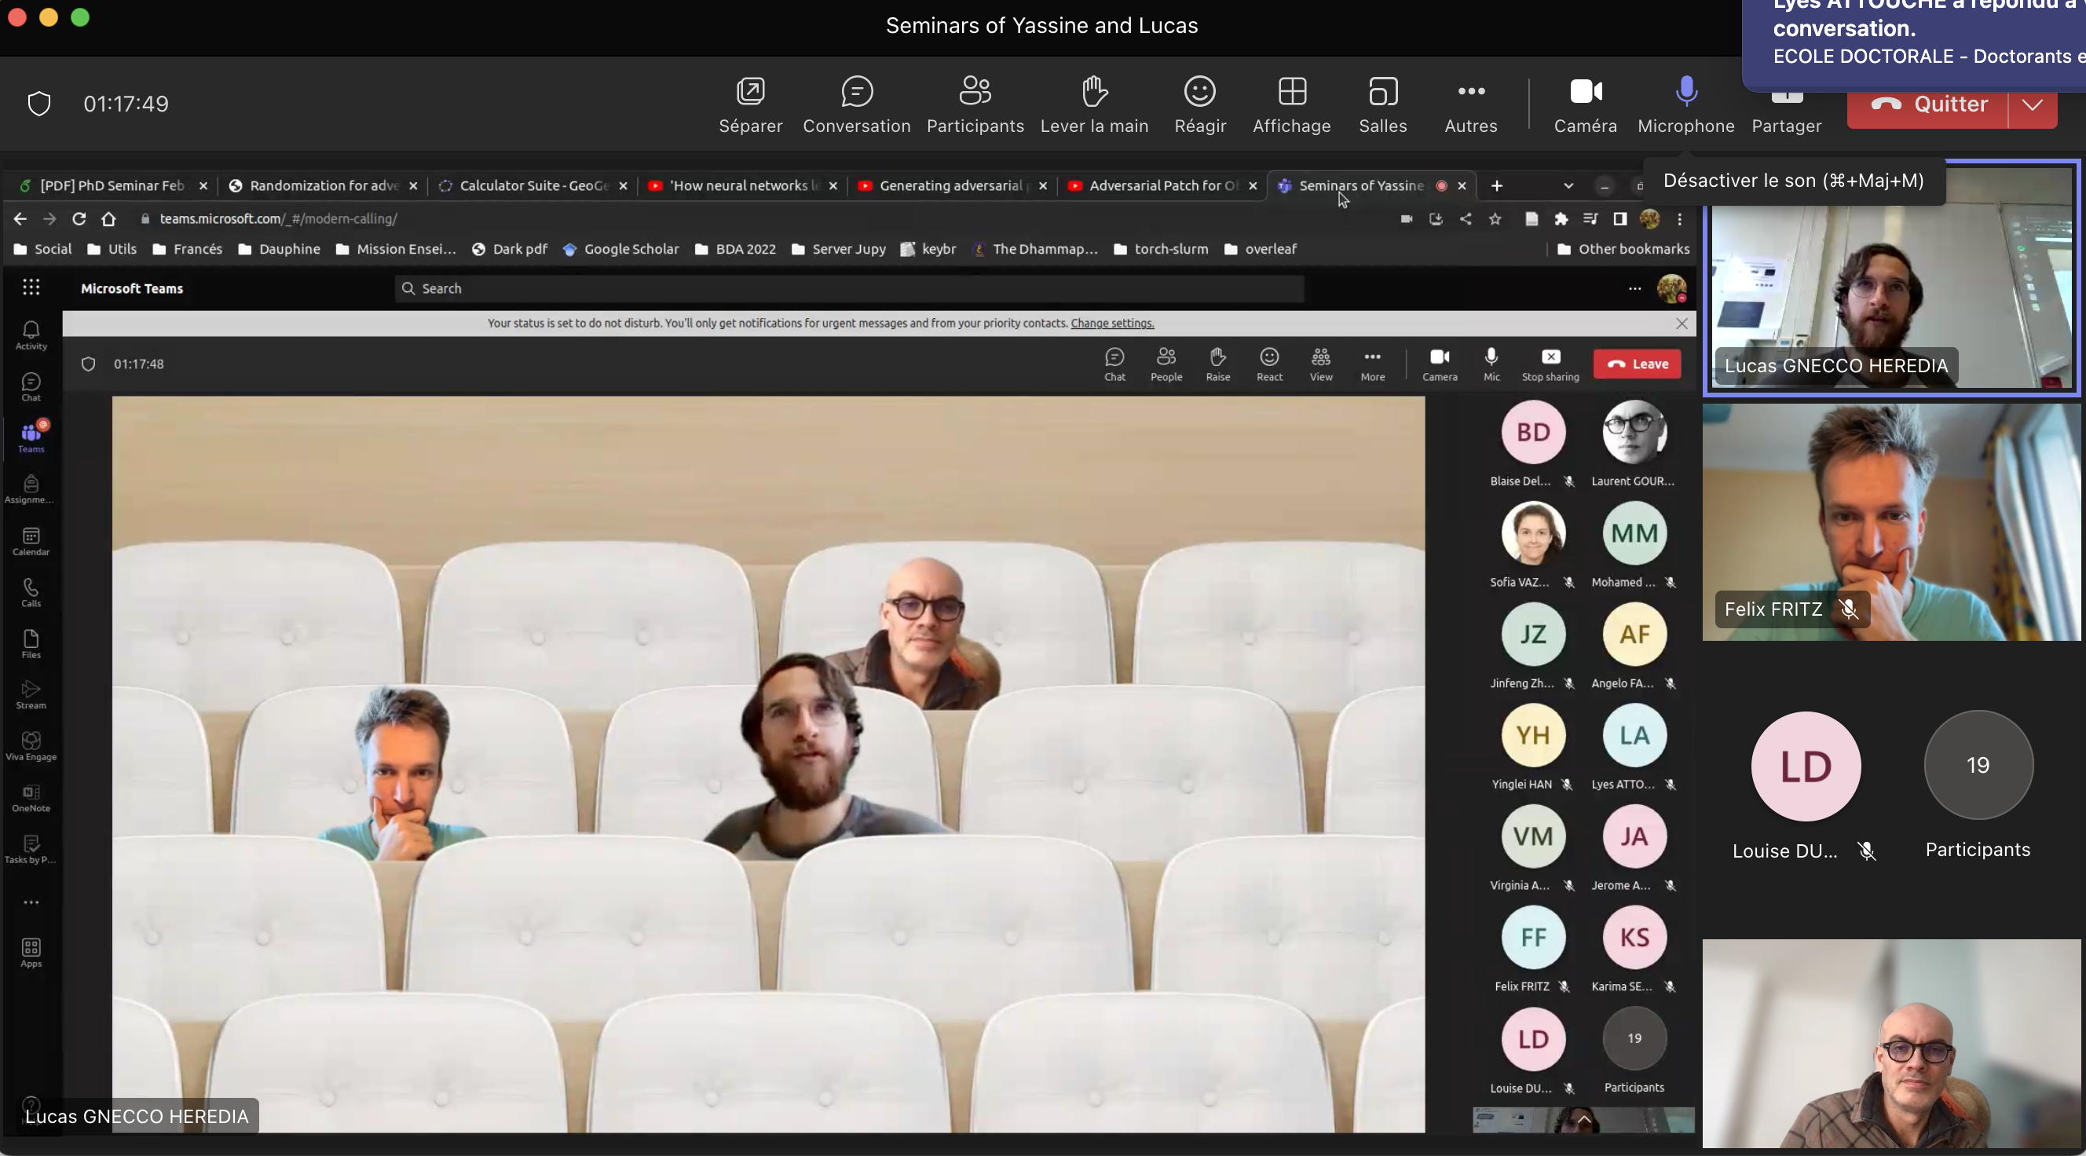Open Apps in the Teams sidebar

(31, 953)
